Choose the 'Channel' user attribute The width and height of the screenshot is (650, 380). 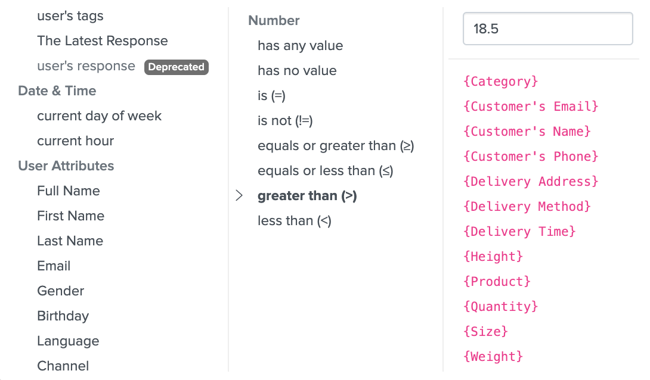(63, 366)
